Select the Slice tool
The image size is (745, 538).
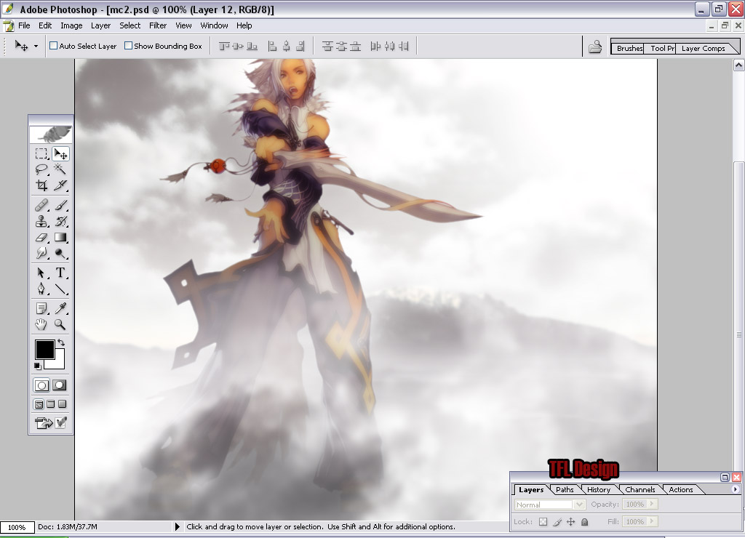tap(60, 185)
